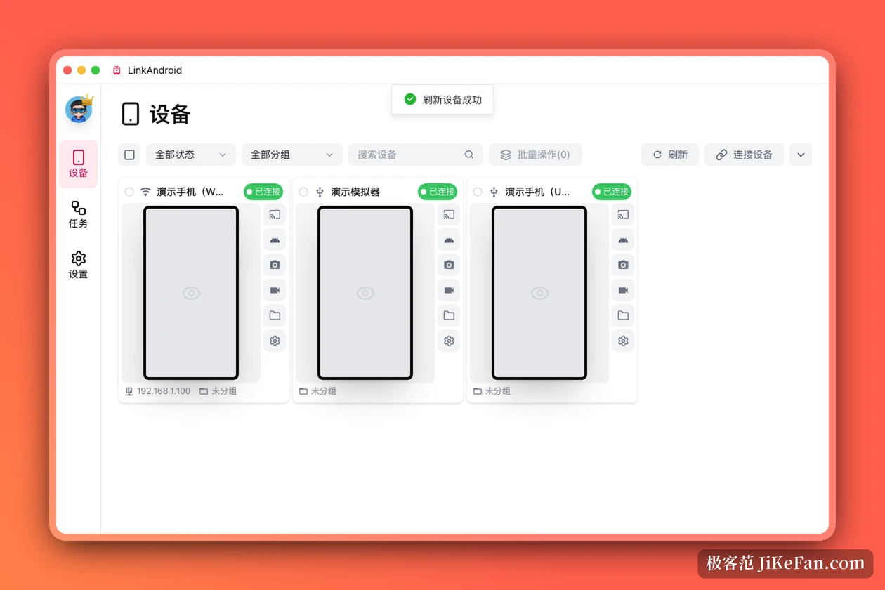Click the camera icon on the WiFi demo phone

275,265
